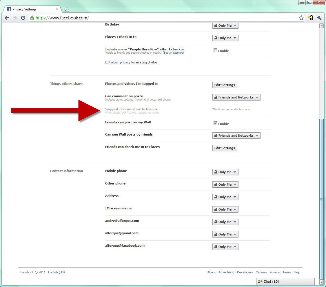
Task: Open the Help footer link
Action: point(297,272)
